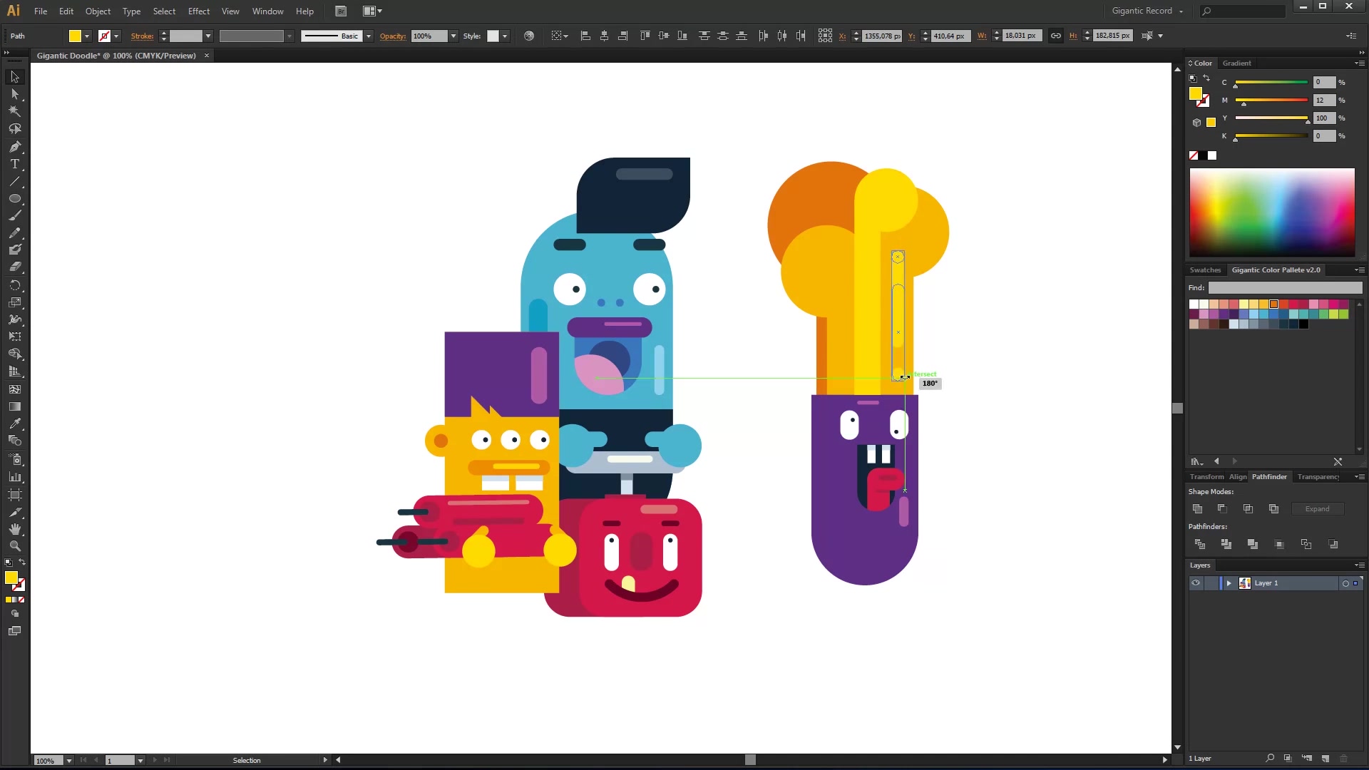Click Intersect shape mode icon
The height and width of the screenshot is (770, 1369).
pos(1248,509)
